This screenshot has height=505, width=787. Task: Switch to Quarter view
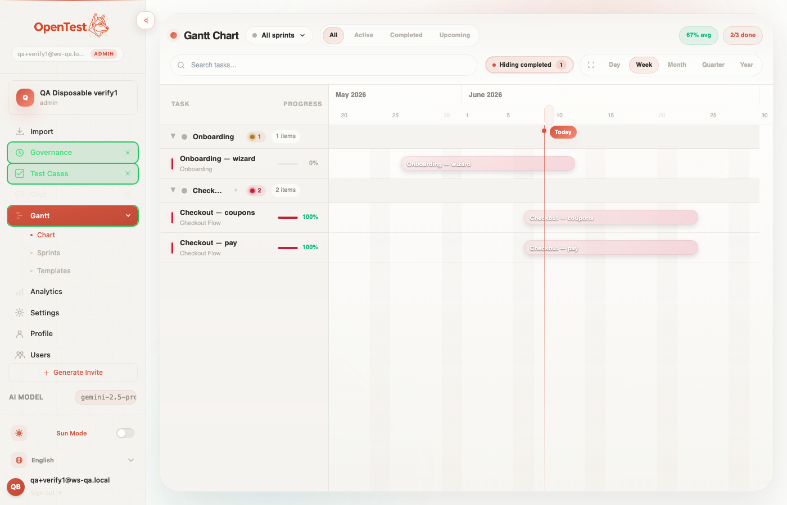(x=713, y=65)
